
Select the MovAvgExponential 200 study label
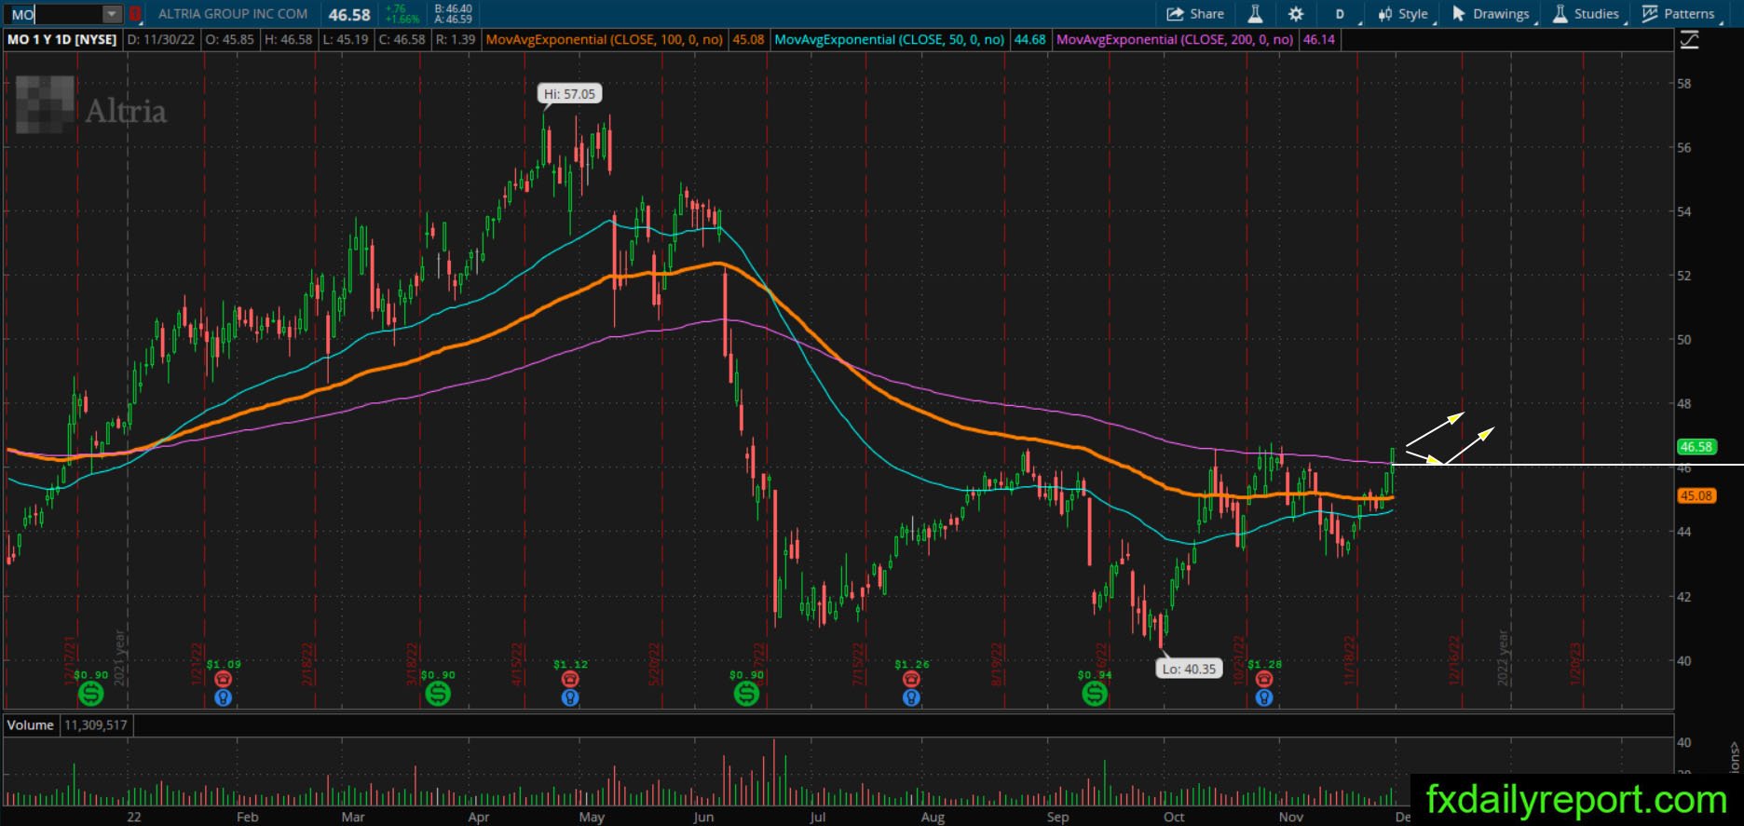click(x=1175, y=40)
